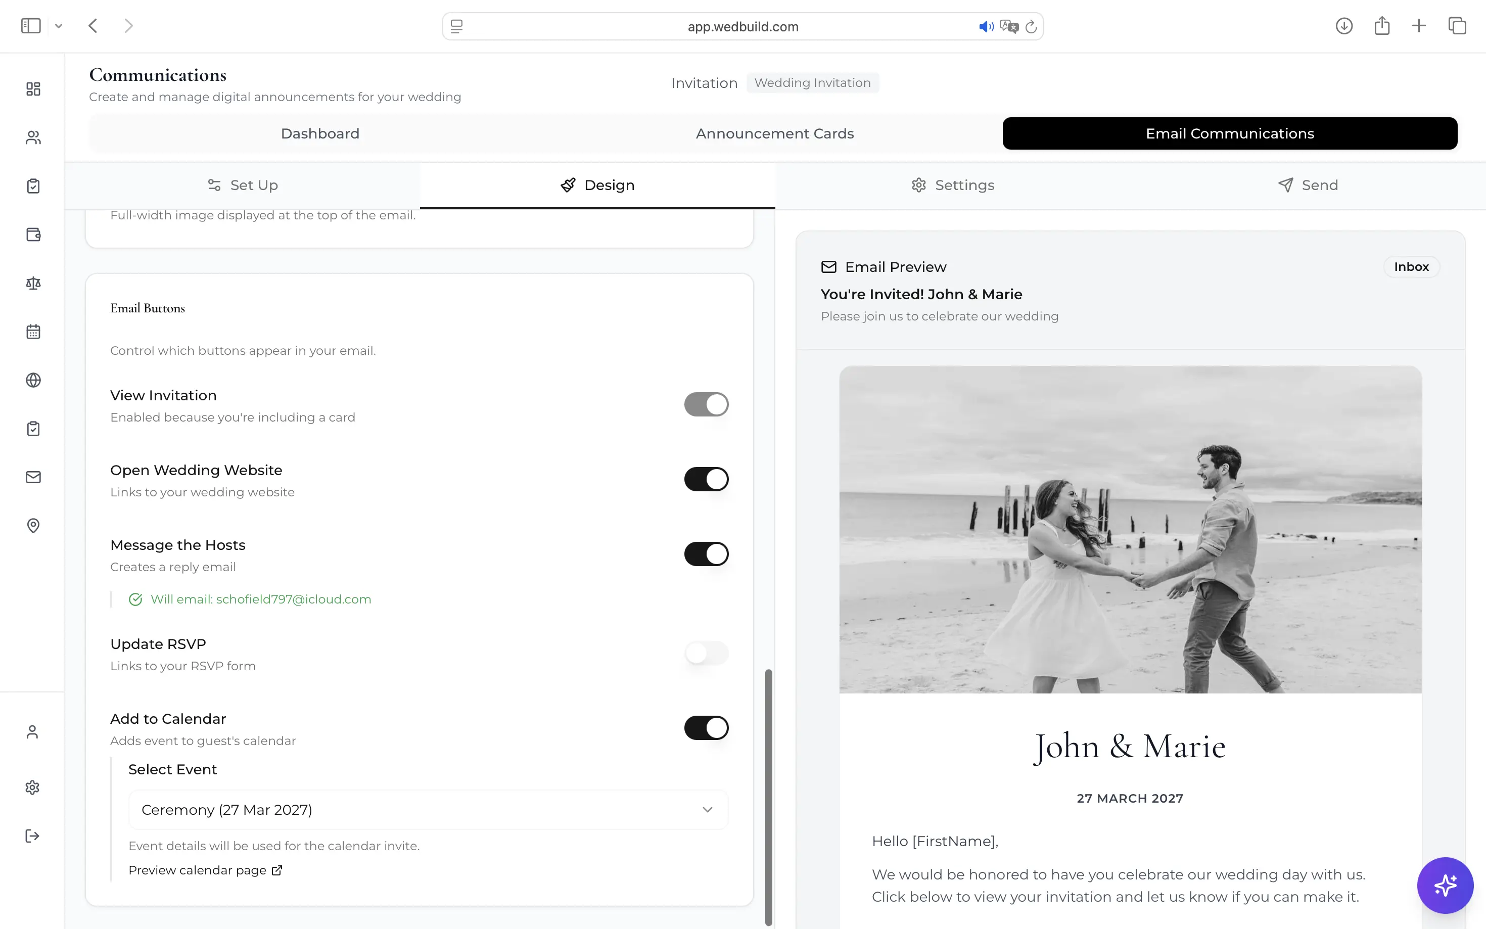
Task: Mute tab audio with speaker icon
Action: pos(986,26)
